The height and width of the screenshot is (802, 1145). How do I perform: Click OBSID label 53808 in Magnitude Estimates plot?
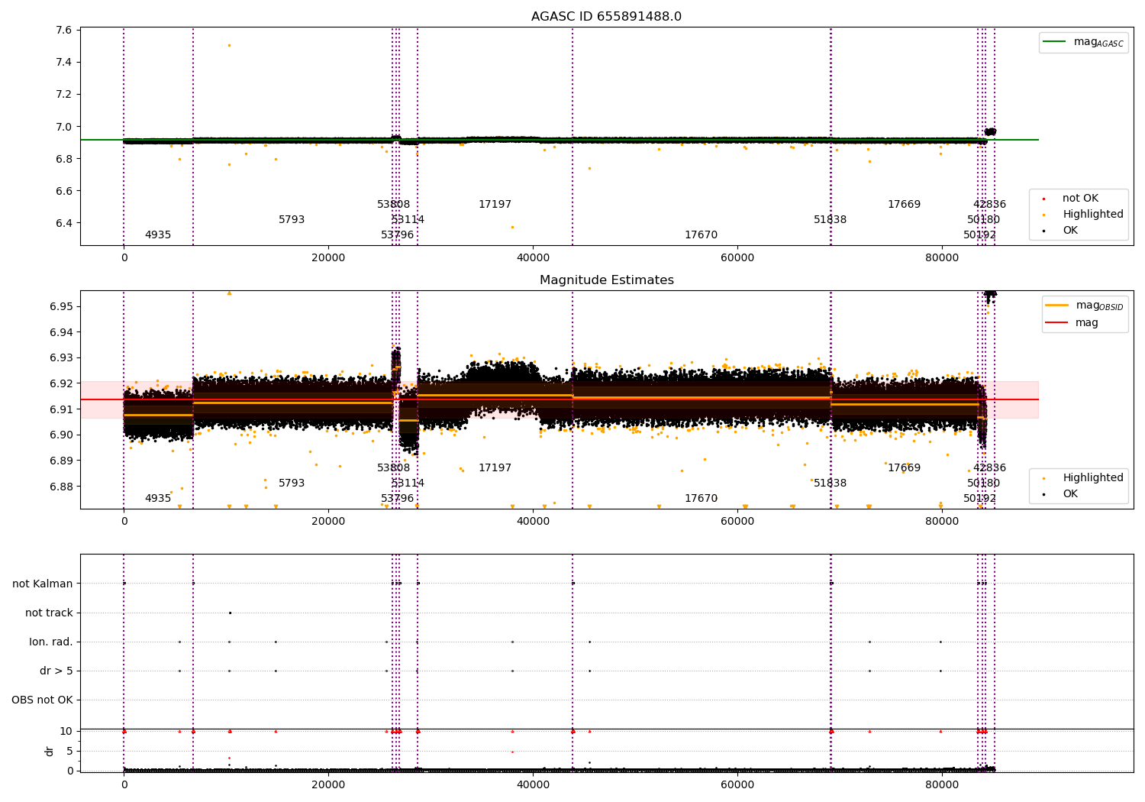coord(394,468)
